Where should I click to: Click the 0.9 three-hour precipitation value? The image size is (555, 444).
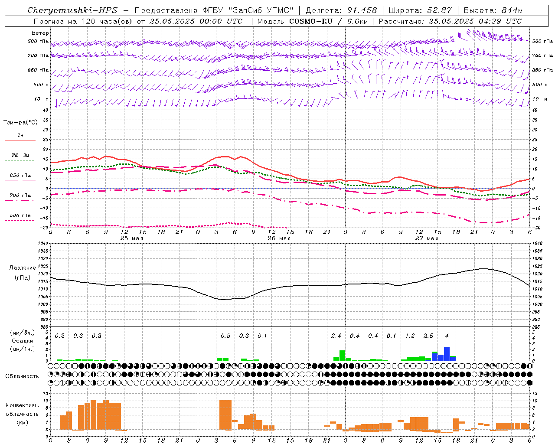pyautogui.click(x=225, y=336)
